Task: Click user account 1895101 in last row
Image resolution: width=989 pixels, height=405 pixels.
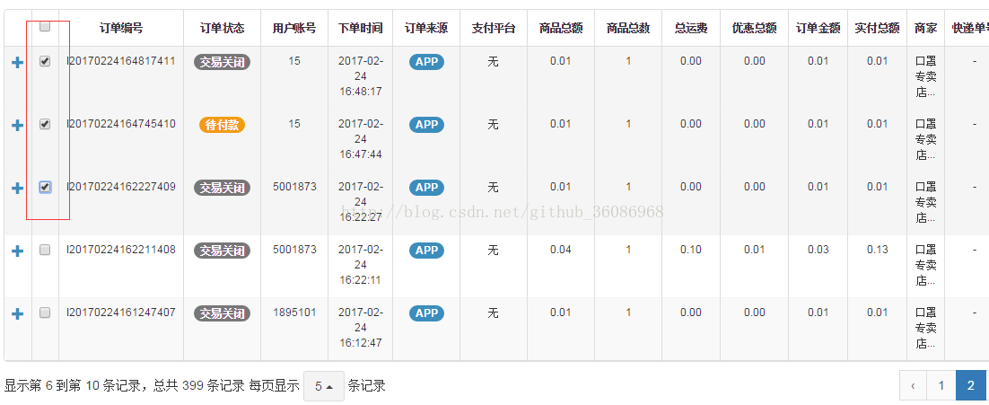Action: 294,313
